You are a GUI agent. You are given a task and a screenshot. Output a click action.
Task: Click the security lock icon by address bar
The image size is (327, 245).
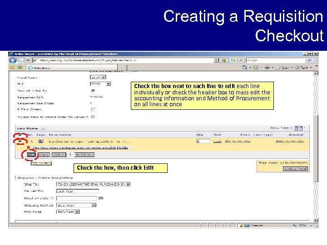224,60
